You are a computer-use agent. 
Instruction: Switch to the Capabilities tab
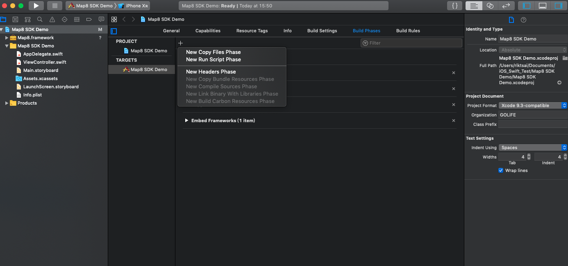208,31
